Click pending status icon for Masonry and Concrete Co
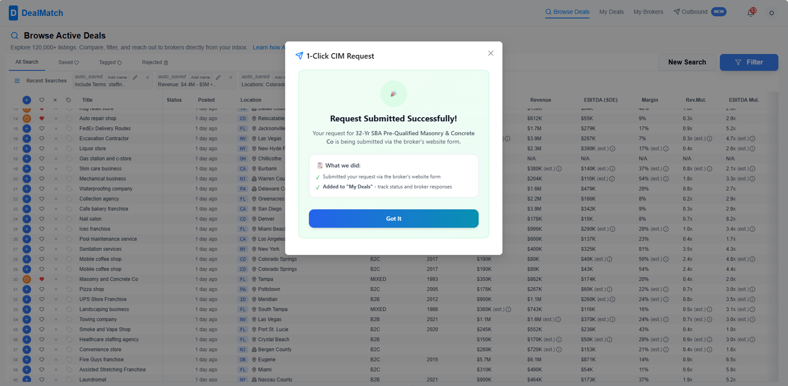 click(26, 279)
